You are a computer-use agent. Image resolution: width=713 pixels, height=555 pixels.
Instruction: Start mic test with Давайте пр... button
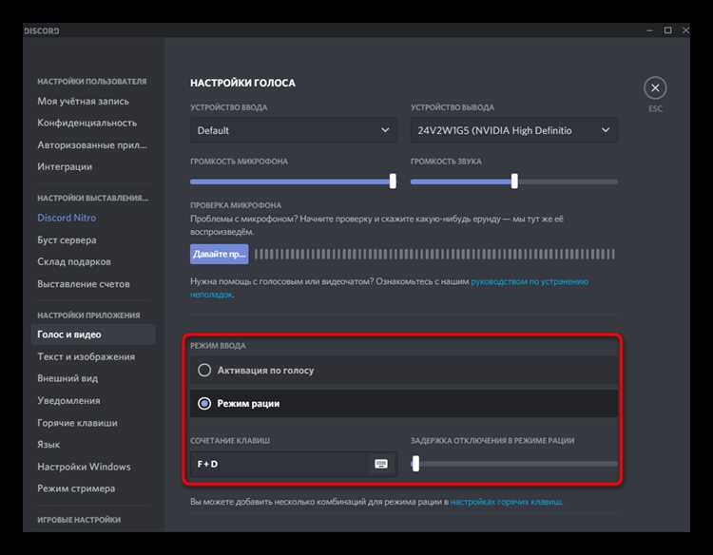[220, 254]
